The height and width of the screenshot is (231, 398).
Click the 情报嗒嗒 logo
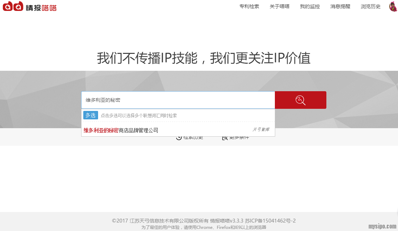pyautogui.click(x=30, y=6)
